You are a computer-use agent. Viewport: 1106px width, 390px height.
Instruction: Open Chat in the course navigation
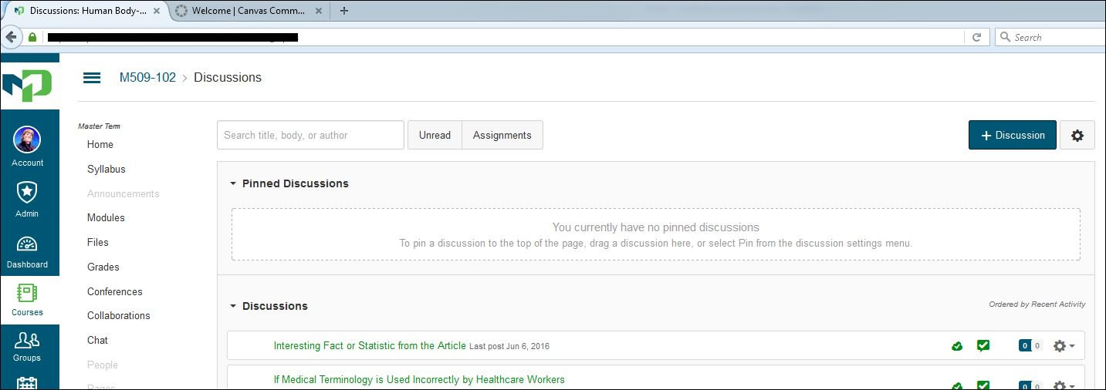pos(98,340)
